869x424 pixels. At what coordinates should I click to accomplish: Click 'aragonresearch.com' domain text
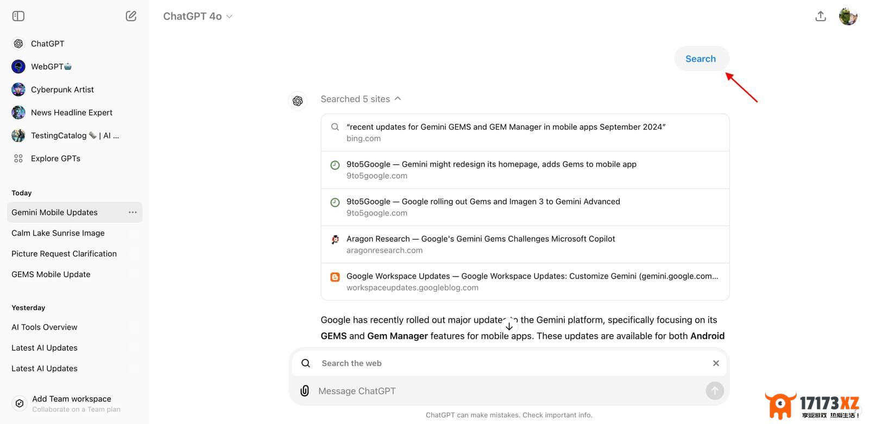pyautogui.click(x=385, y=250)
